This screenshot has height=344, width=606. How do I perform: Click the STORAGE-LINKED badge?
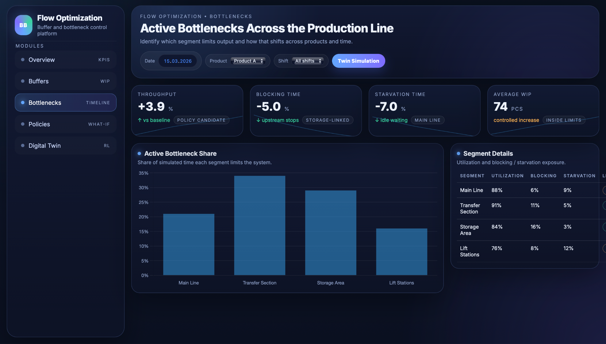[328, 120]
